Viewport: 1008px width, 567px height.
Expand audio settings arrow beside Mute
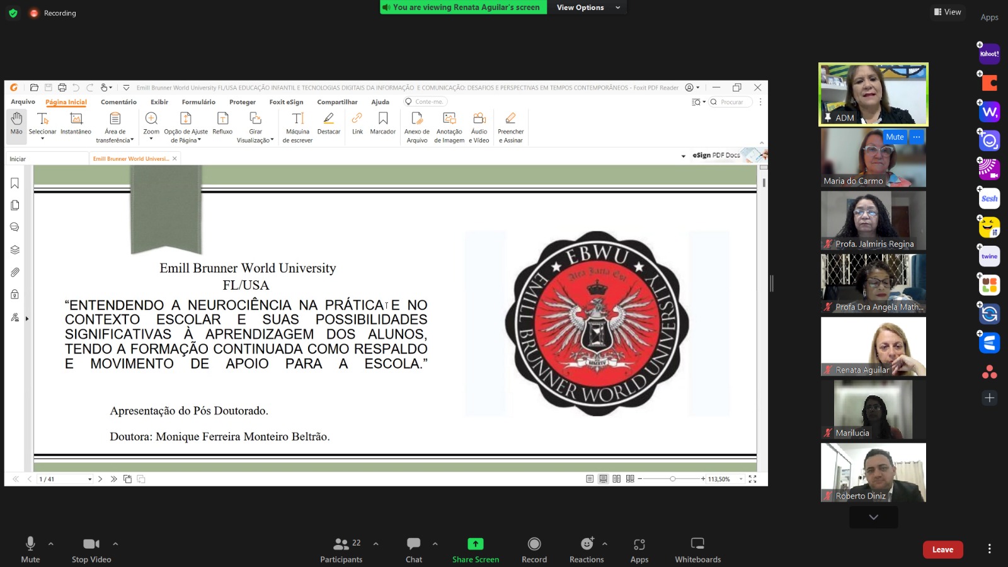coord(51,544)
